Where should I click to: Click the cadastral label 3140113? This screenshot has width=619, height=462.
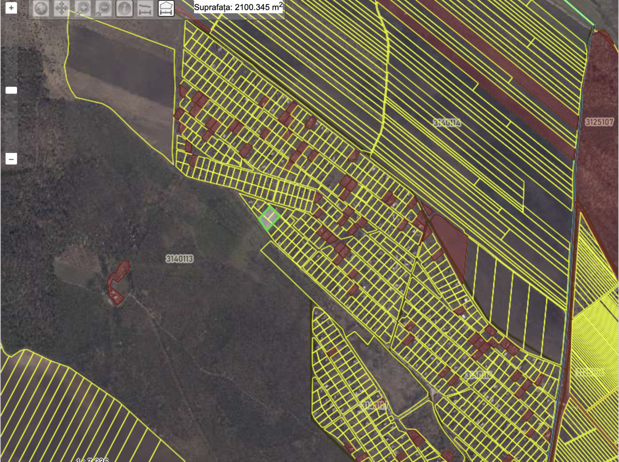pyautogui.click(x=179, y=259)
